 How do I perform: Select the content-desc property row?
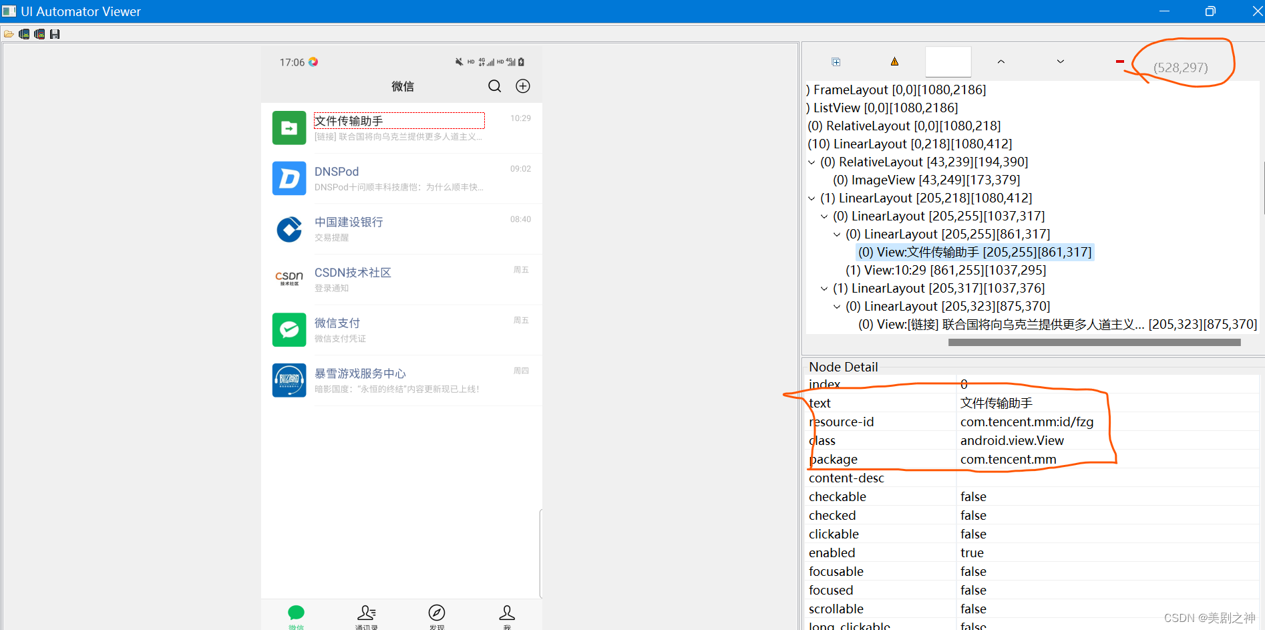(1033, 478)
